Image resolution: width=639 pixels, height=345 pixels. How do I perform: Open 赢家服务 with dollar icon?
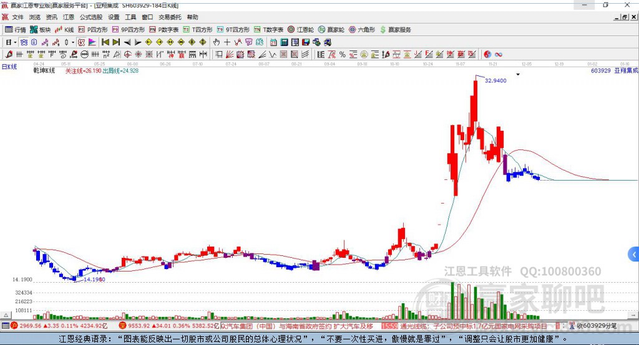(395, 30)
